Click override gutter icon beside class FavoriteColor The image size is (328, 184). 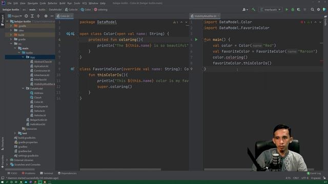[72, 69]
